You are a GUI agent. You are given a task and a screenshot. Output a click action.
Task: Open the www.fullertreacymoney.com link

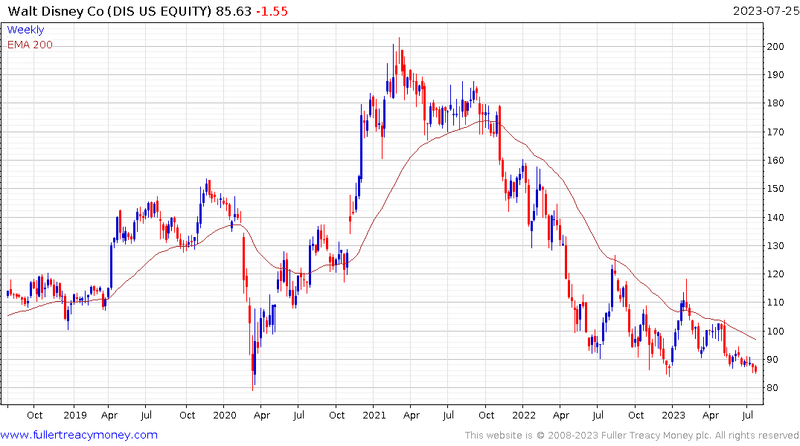coord(79,435)
